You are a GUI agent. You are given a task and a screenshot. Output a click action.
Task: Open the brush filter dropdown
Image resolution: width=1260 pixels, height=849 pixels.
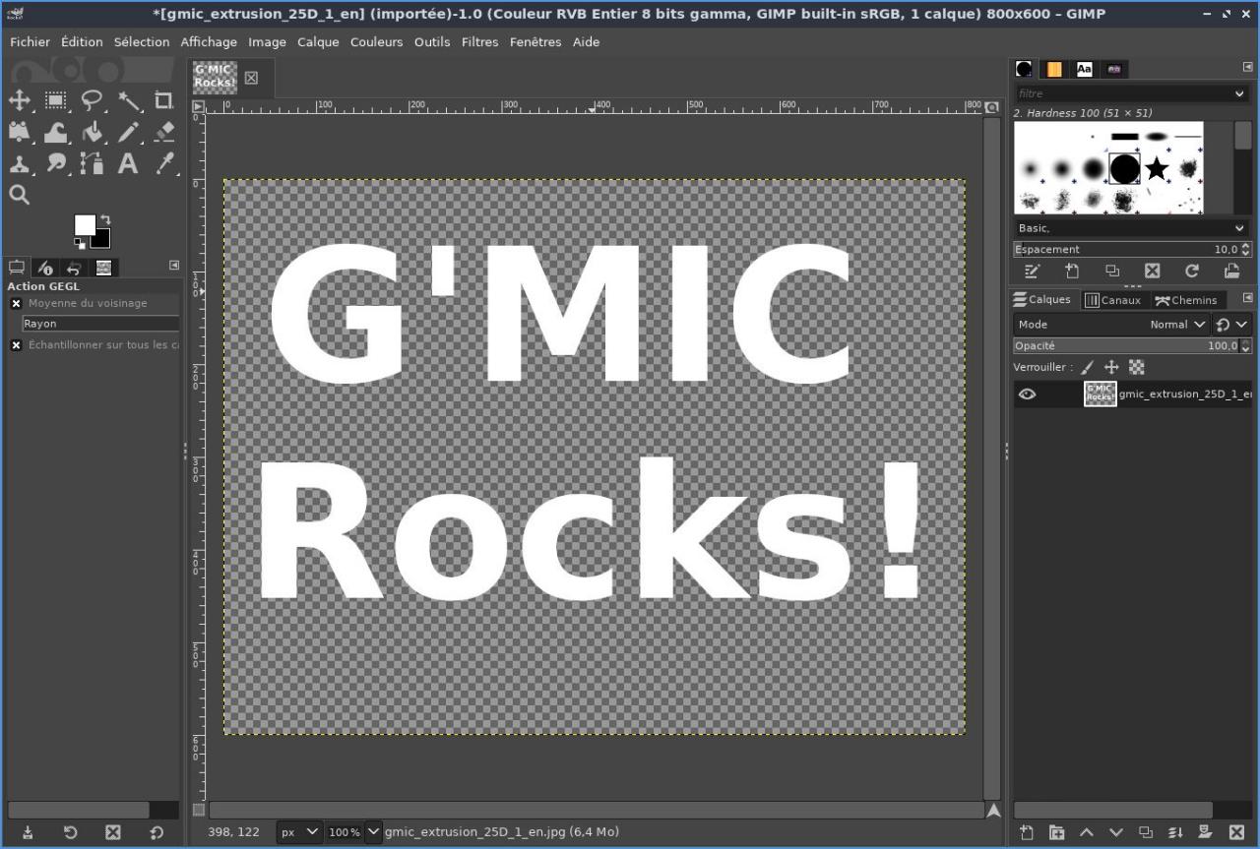(1239, 93)
